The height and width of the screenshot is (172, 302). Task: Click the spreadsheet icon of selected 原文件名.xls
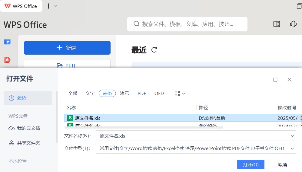[x=70, y=118]
